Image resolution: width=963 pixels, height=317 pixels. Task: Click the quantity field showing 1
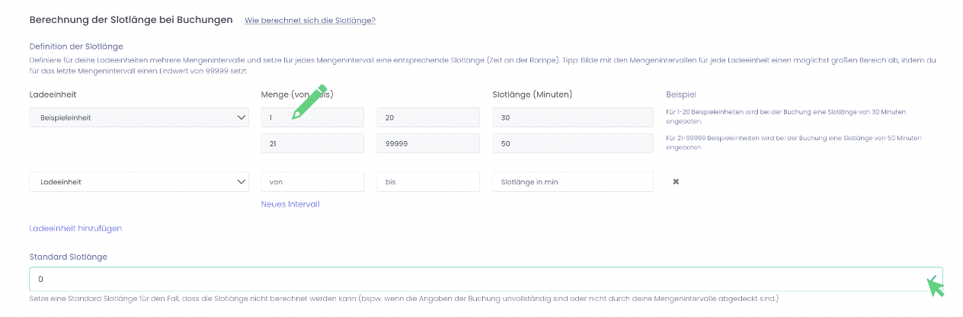click(x=312, y=117)
